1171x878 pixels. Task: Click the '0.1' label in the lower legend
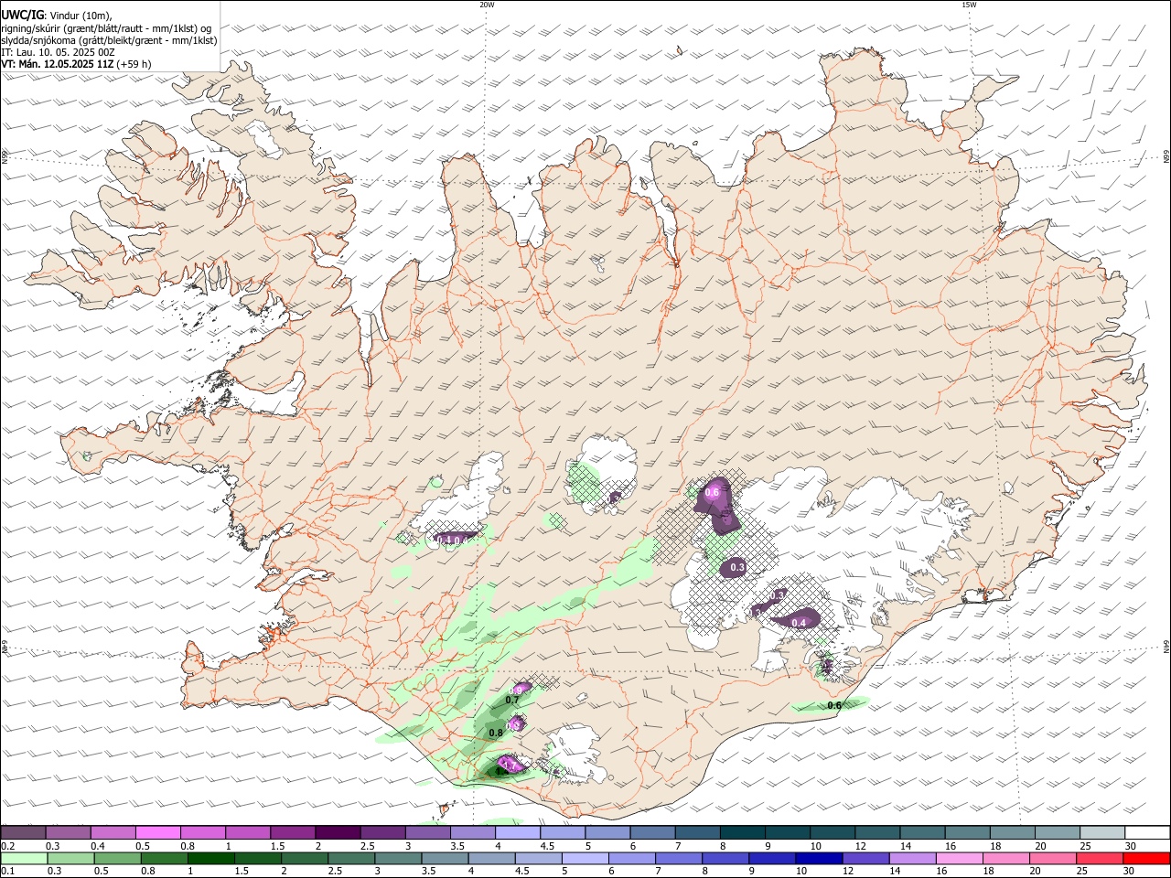pos(8,872)
